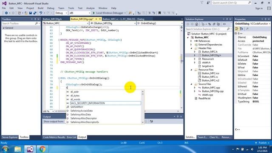This screenshot has height=153, width=272.
Task: Click the Quick Launch search icon
Action: [249, 3]
